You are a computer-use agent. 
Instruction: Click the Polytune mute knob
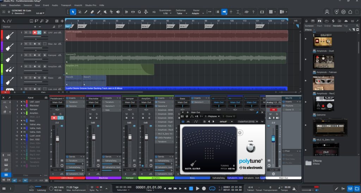click(251, 148)
